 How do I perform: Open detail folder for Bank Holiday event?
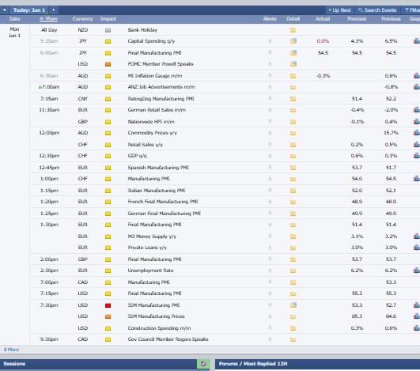pos(293,30)
